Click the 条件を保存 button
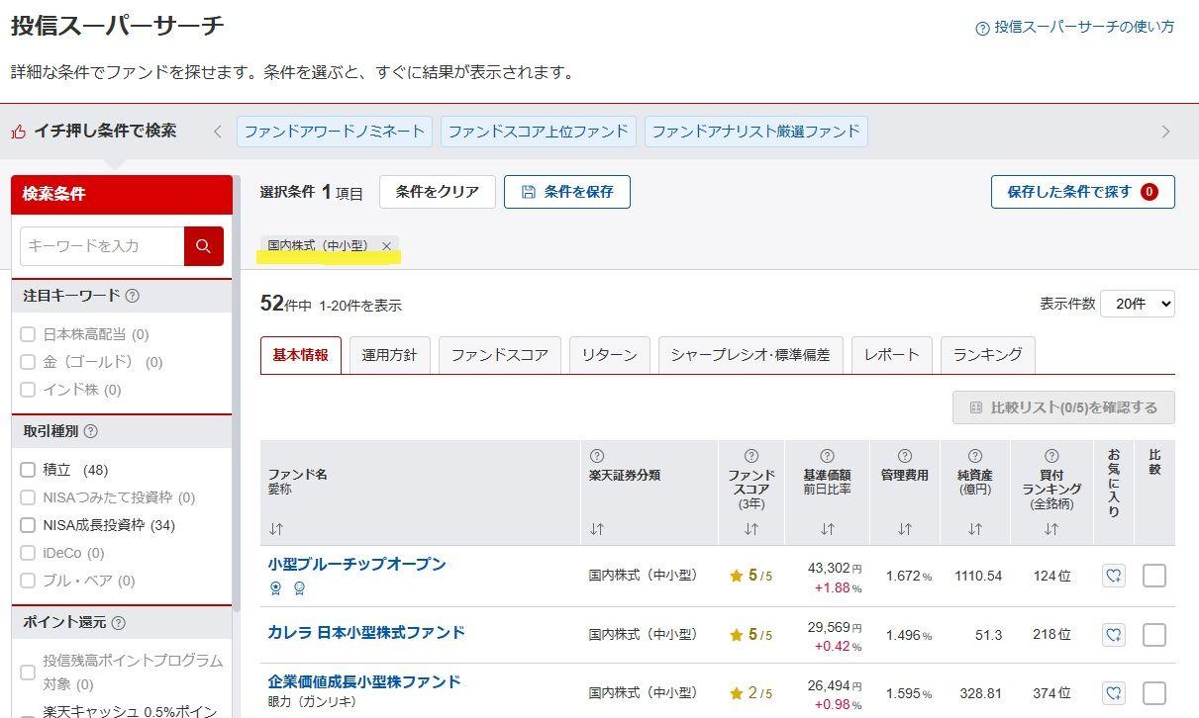This screenshot has width=1199, height=718. click(567, 192)
